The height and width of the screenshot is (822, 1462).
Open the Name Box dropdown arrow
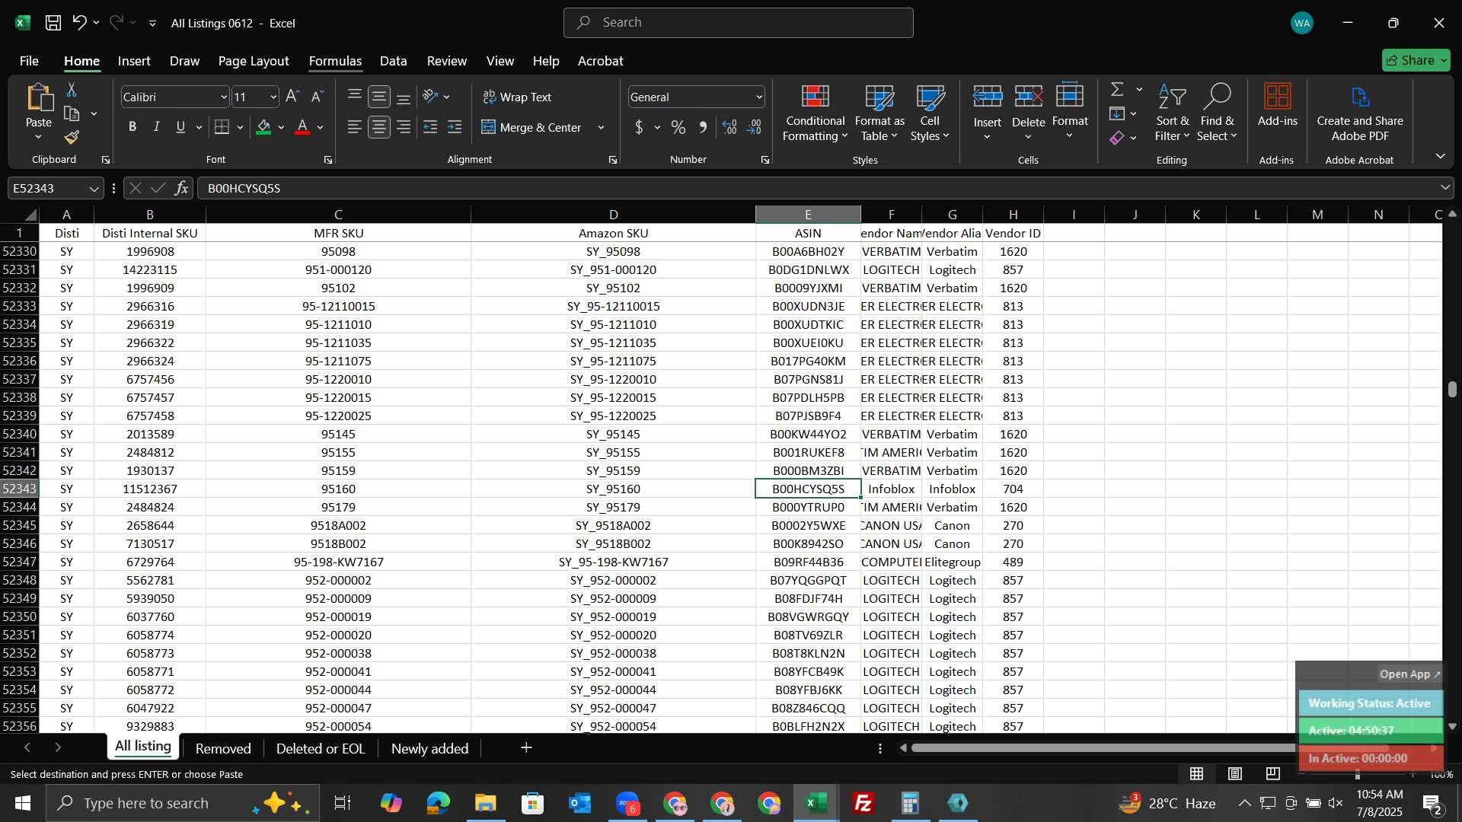[x=94, y=189]
